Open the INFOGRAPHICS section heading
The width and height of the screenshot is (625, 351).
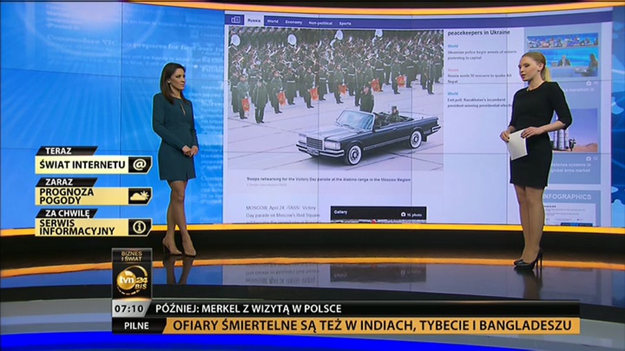[x=567, y=197]
